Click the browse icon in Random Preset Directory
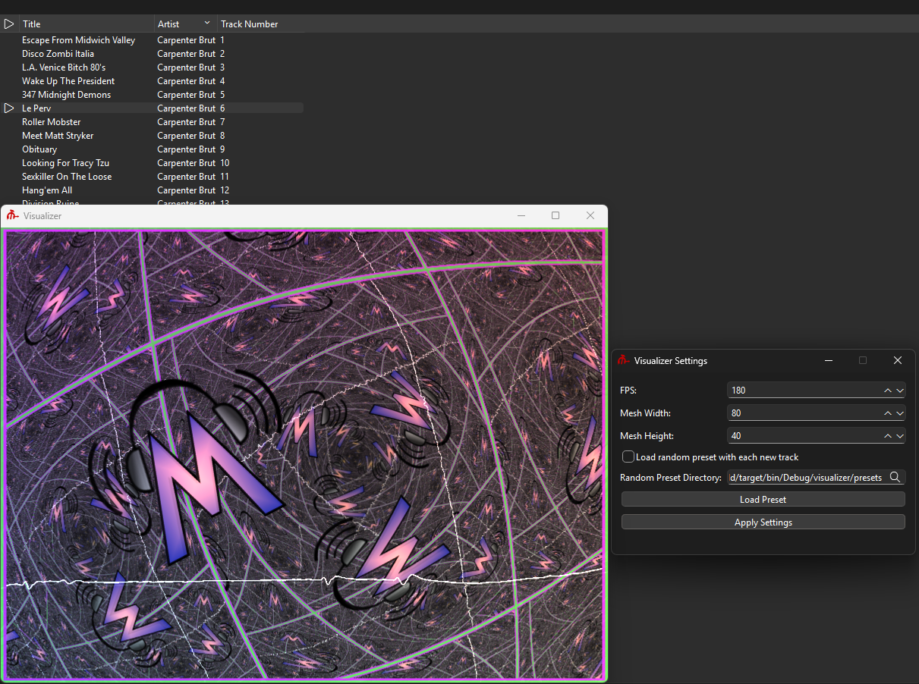919x684 pixels. pyautogui.click(x=895, y=477)
